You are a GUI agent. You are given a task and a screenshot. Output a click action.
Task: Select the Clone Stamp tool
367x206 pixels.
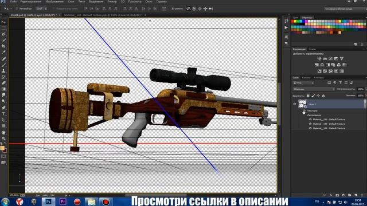coord(3,71)
